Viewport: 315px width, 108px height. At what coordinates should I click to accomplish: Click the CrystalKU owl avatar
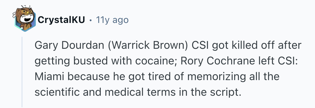click(x=24, y=19)
